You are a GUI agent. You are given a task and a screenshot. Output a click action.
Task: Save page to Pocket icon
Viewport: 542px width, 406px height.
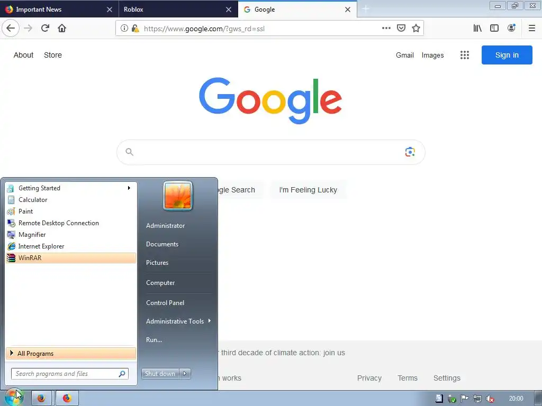click(401, 29)
